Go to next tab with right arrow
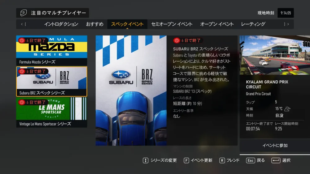 coord(288,24)
